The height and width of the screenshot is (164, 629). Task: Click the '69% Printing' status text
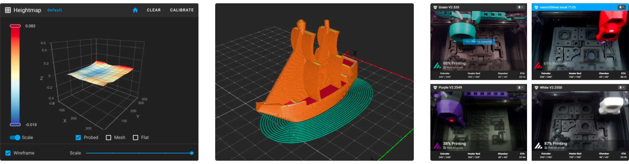click(555, 64)
